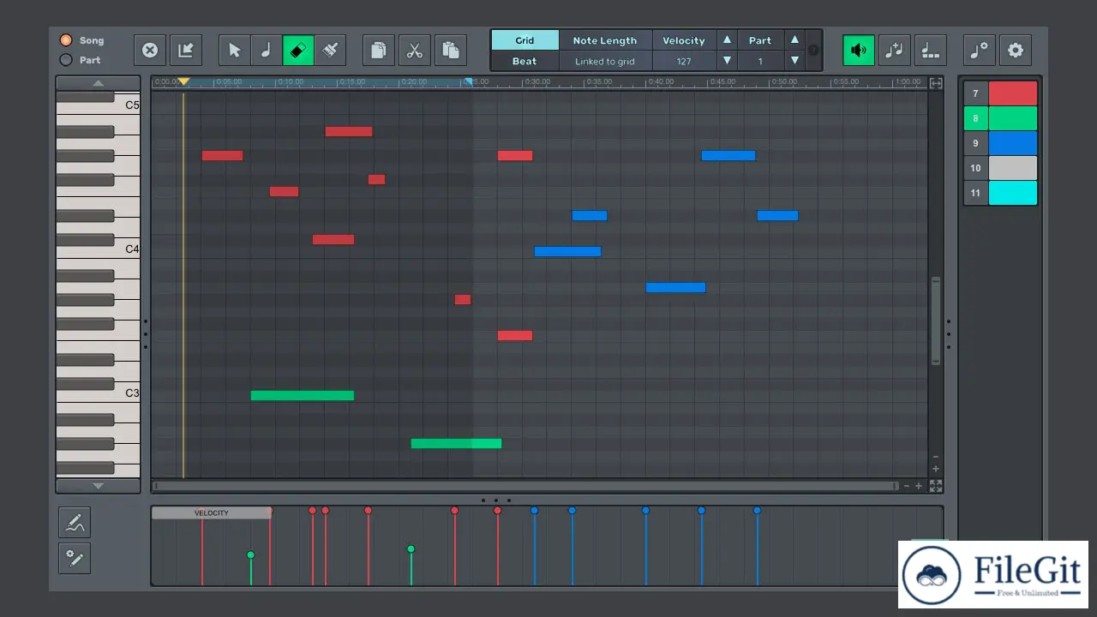Decrease velocity with down arrow
The width and height of the screenshot is (1097, 617).
click(728, 61)
